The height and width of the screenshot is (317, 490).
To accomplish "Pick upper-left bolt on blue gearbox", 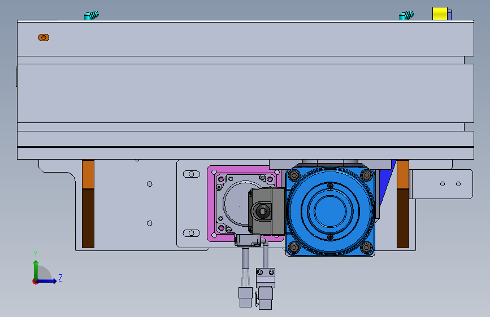I will 294,175.
